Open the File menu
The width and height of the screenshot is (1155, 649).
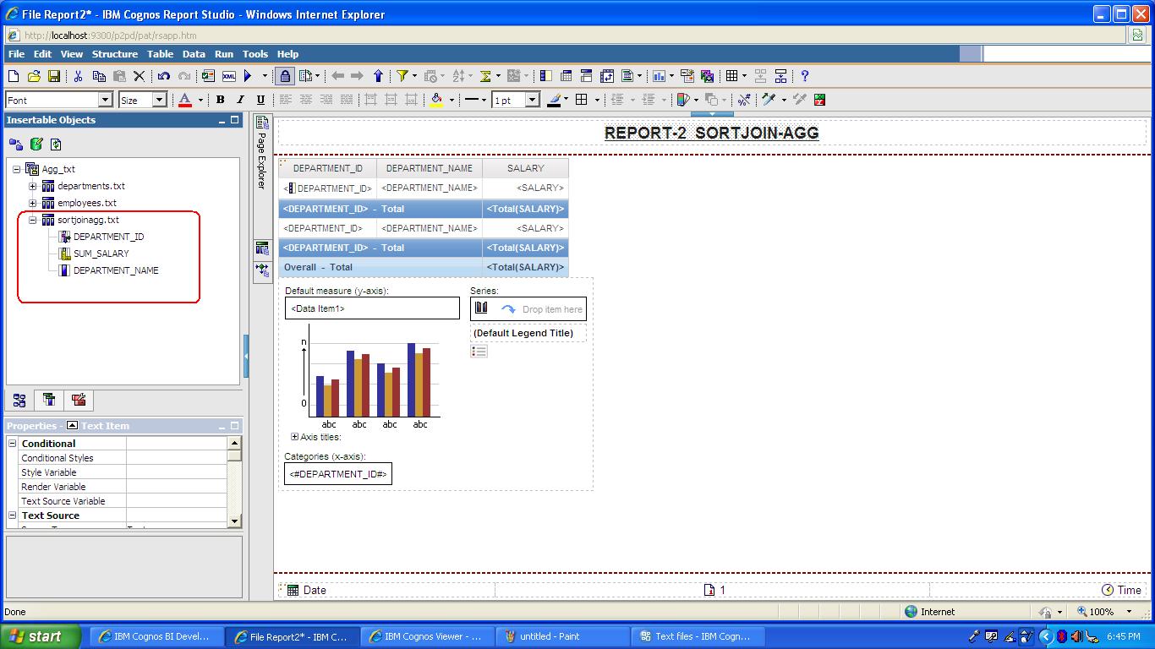tap(16, 54)
